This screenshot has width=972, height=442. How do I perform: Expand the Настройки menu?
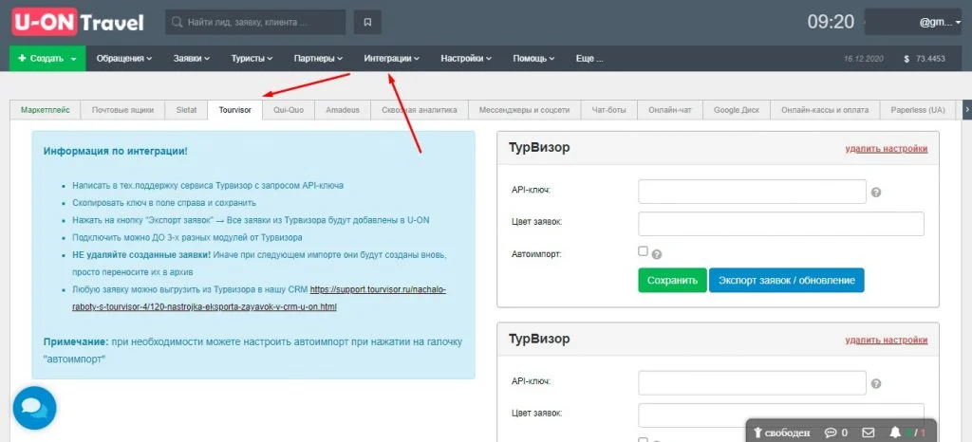466,59
